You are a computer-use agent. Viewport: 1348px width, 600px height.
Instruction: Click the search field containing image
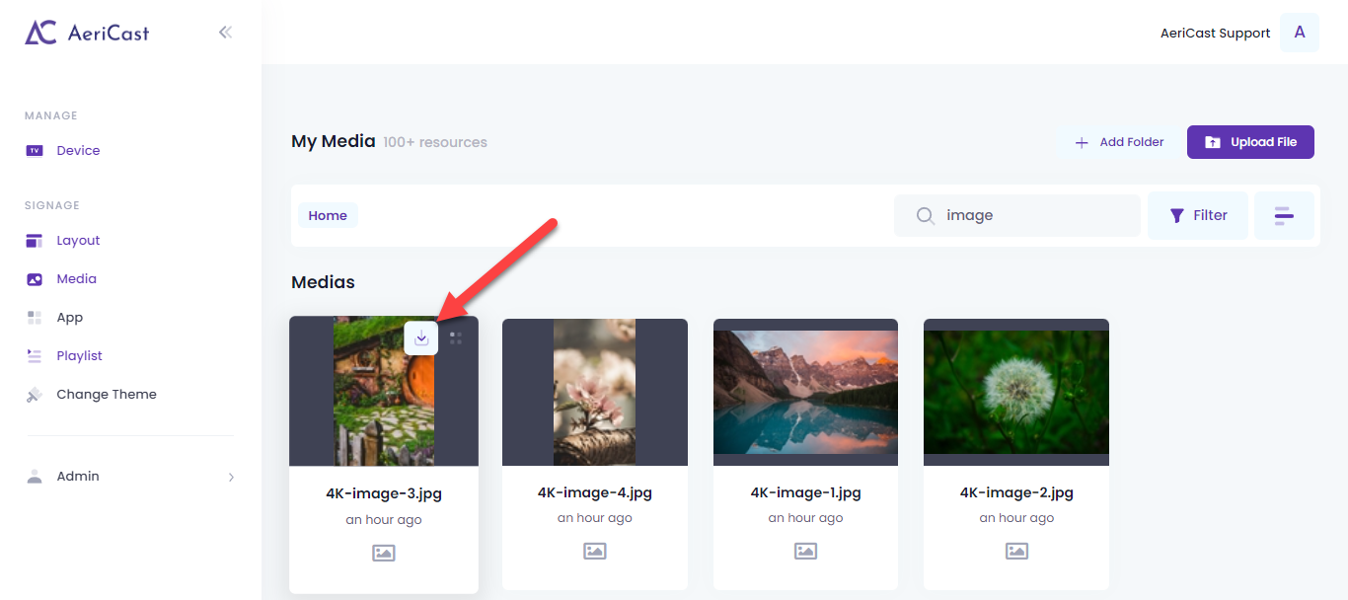pos(1016,215)
